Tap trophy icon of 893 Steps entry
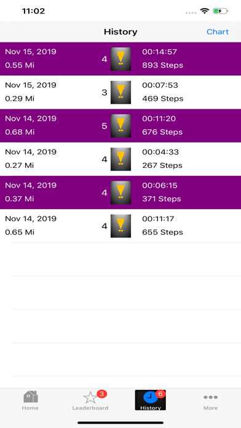This screenshot has width=241, height=428. pyautogui.click(x=120, y=59)
